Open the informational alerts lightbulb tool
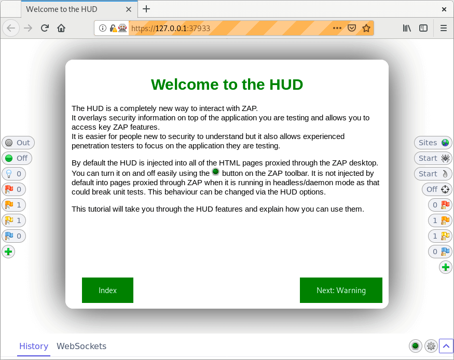The width and height of the screenshot is (454, 360). 14,174
